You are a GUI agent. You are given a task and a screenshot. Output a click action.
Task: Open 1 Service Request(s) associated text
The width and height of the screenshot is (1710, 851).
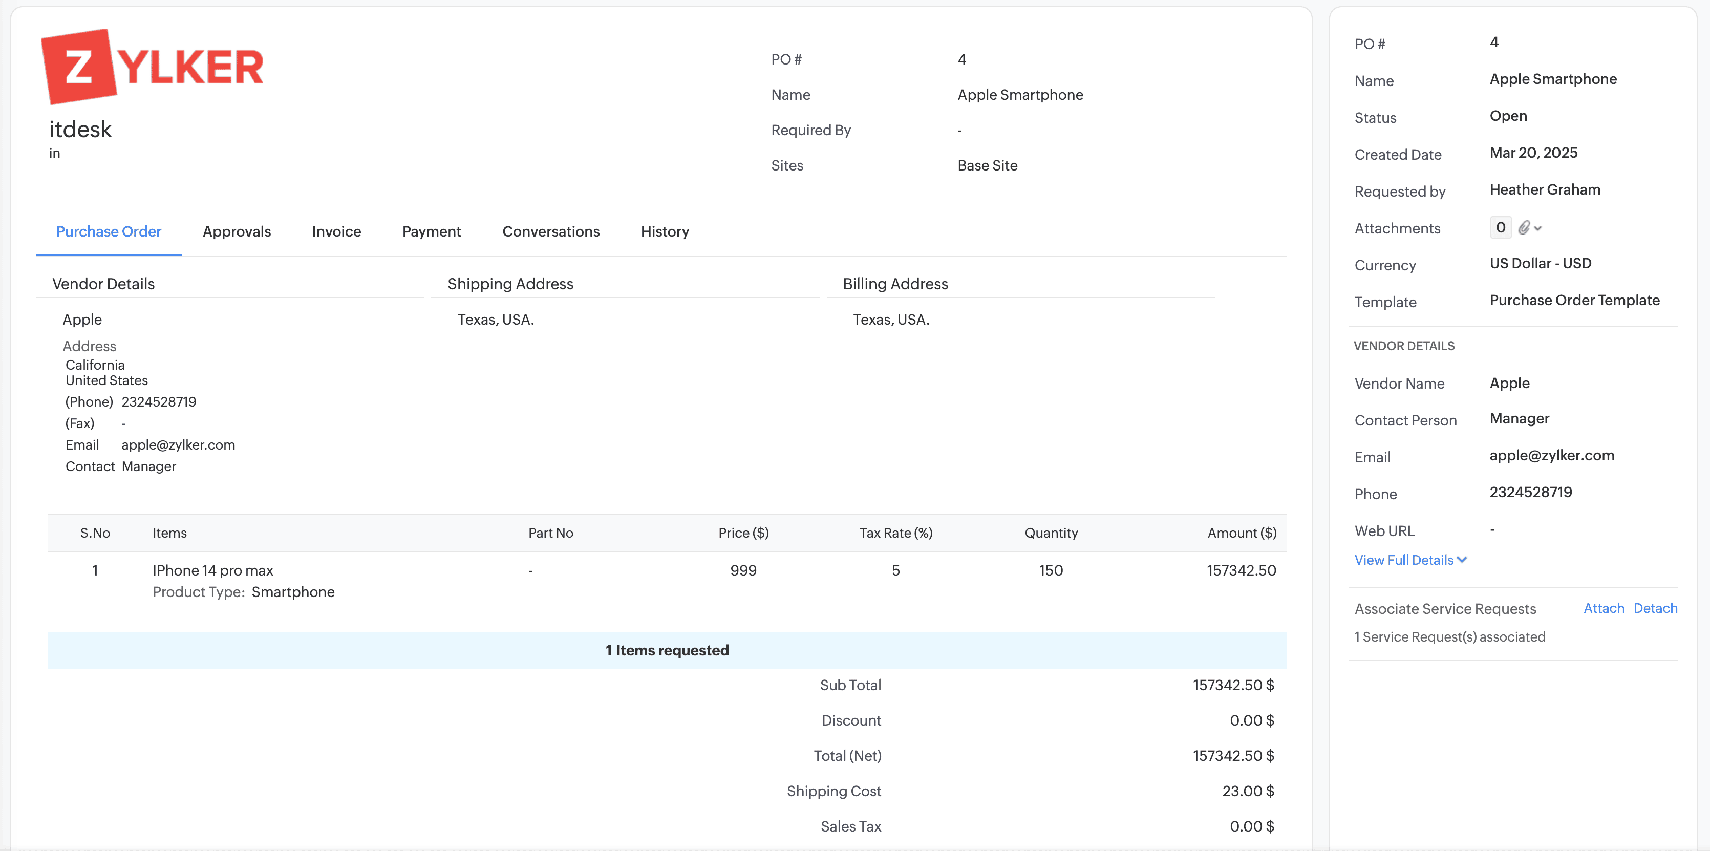coord(1450,636)
